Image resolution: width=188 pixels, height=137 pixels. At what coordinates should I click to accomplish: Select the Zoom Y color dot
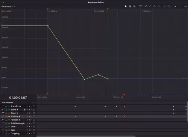tap(9, 113)
